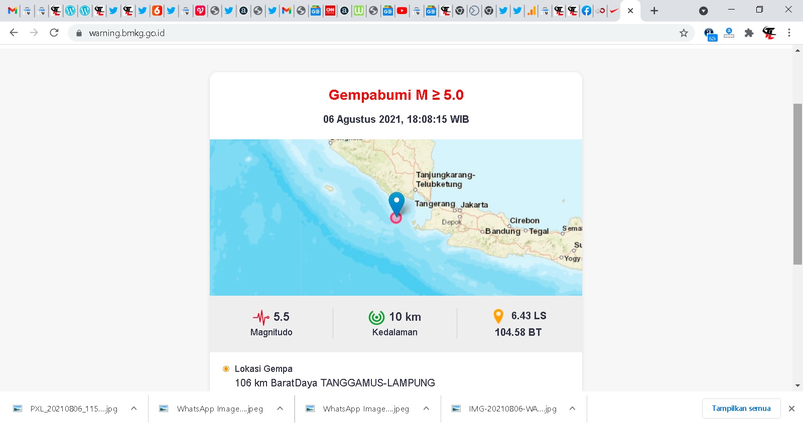The height and width of the screenshot is (426, 803).
Task: Click the extension showing the 62k badge
Action: click(710, 34)
